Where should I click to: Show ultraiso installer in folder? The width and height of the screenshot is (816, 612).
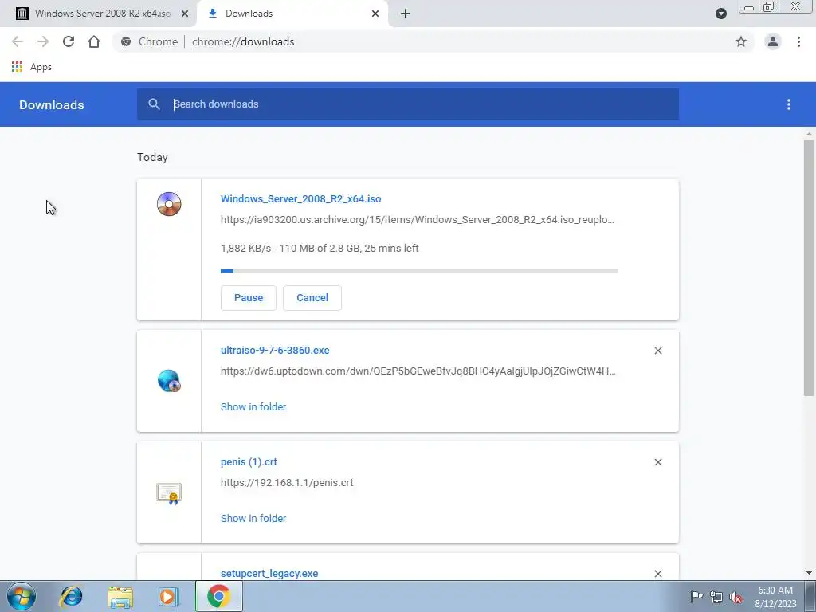[x=253, y=407]
